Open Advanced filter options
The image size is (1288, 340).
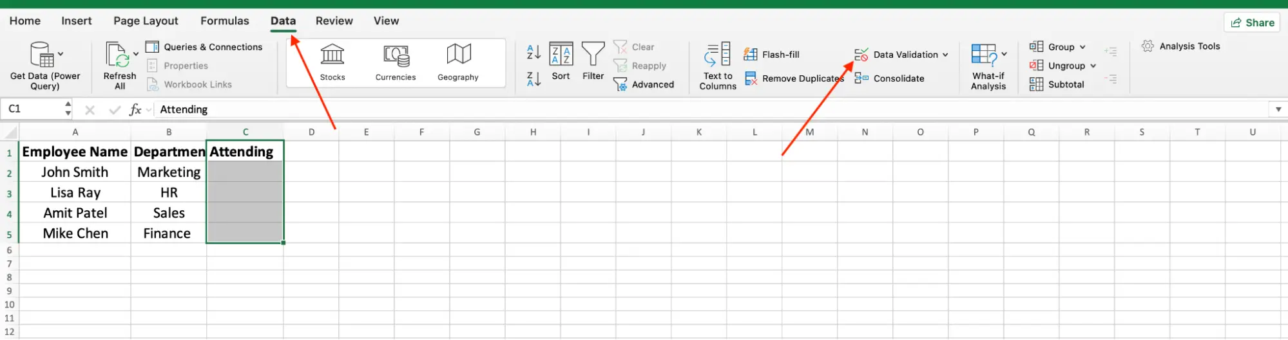click(643, 84)
